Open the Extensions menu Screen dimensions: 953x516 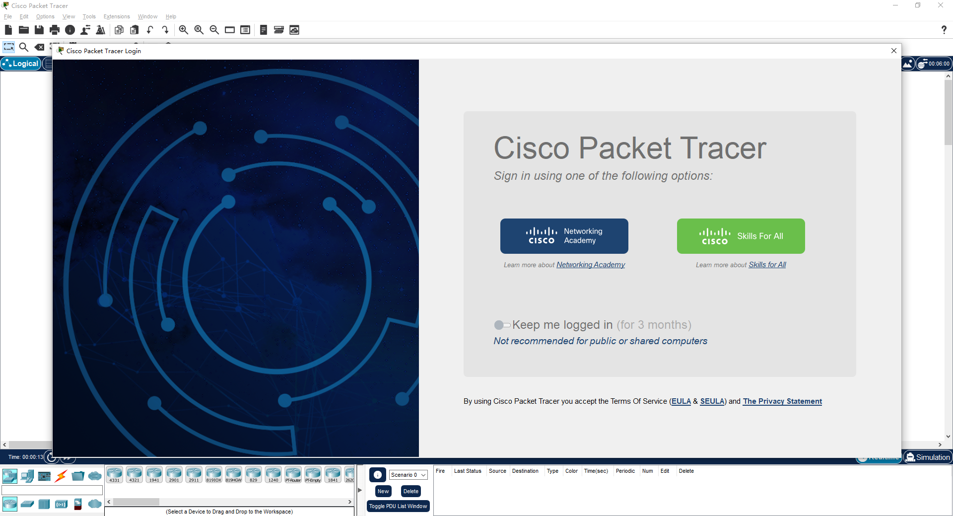pyautogui.click(x=116, y=16)
